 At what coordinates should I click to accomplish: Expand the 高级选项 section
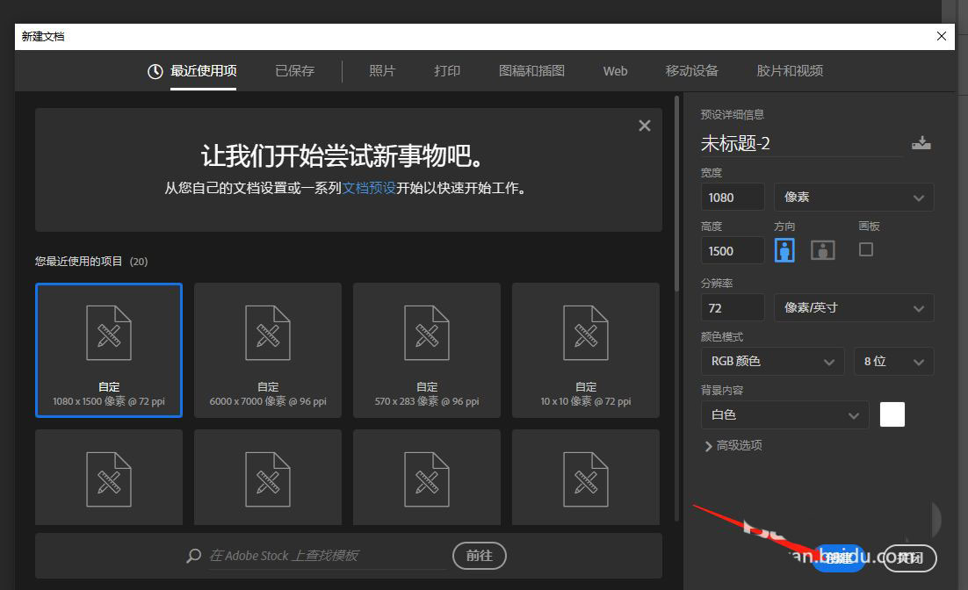click(x=738, y=445)
